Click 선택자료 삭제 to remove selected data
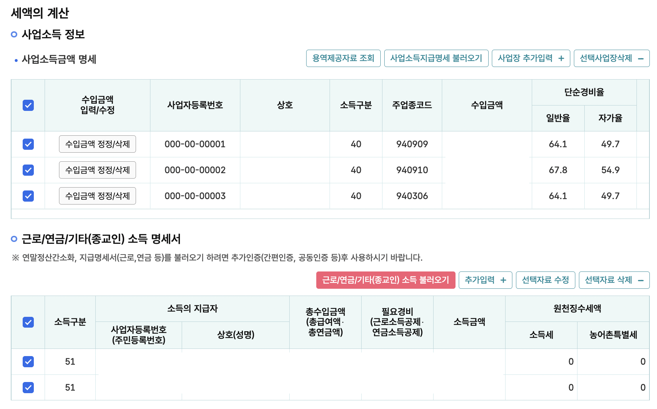Screen dimensions: 657x409 [x=614, y=280]
